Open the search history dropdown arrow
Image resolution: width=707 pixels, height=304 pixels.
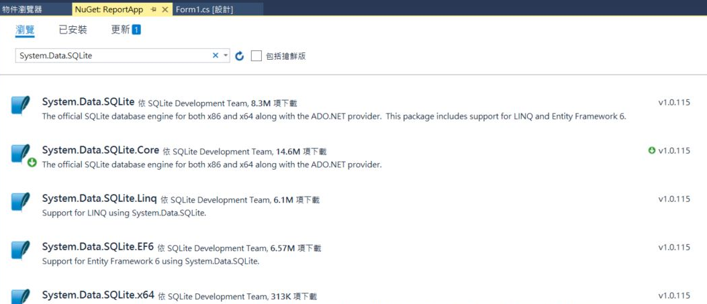point(226,56)
